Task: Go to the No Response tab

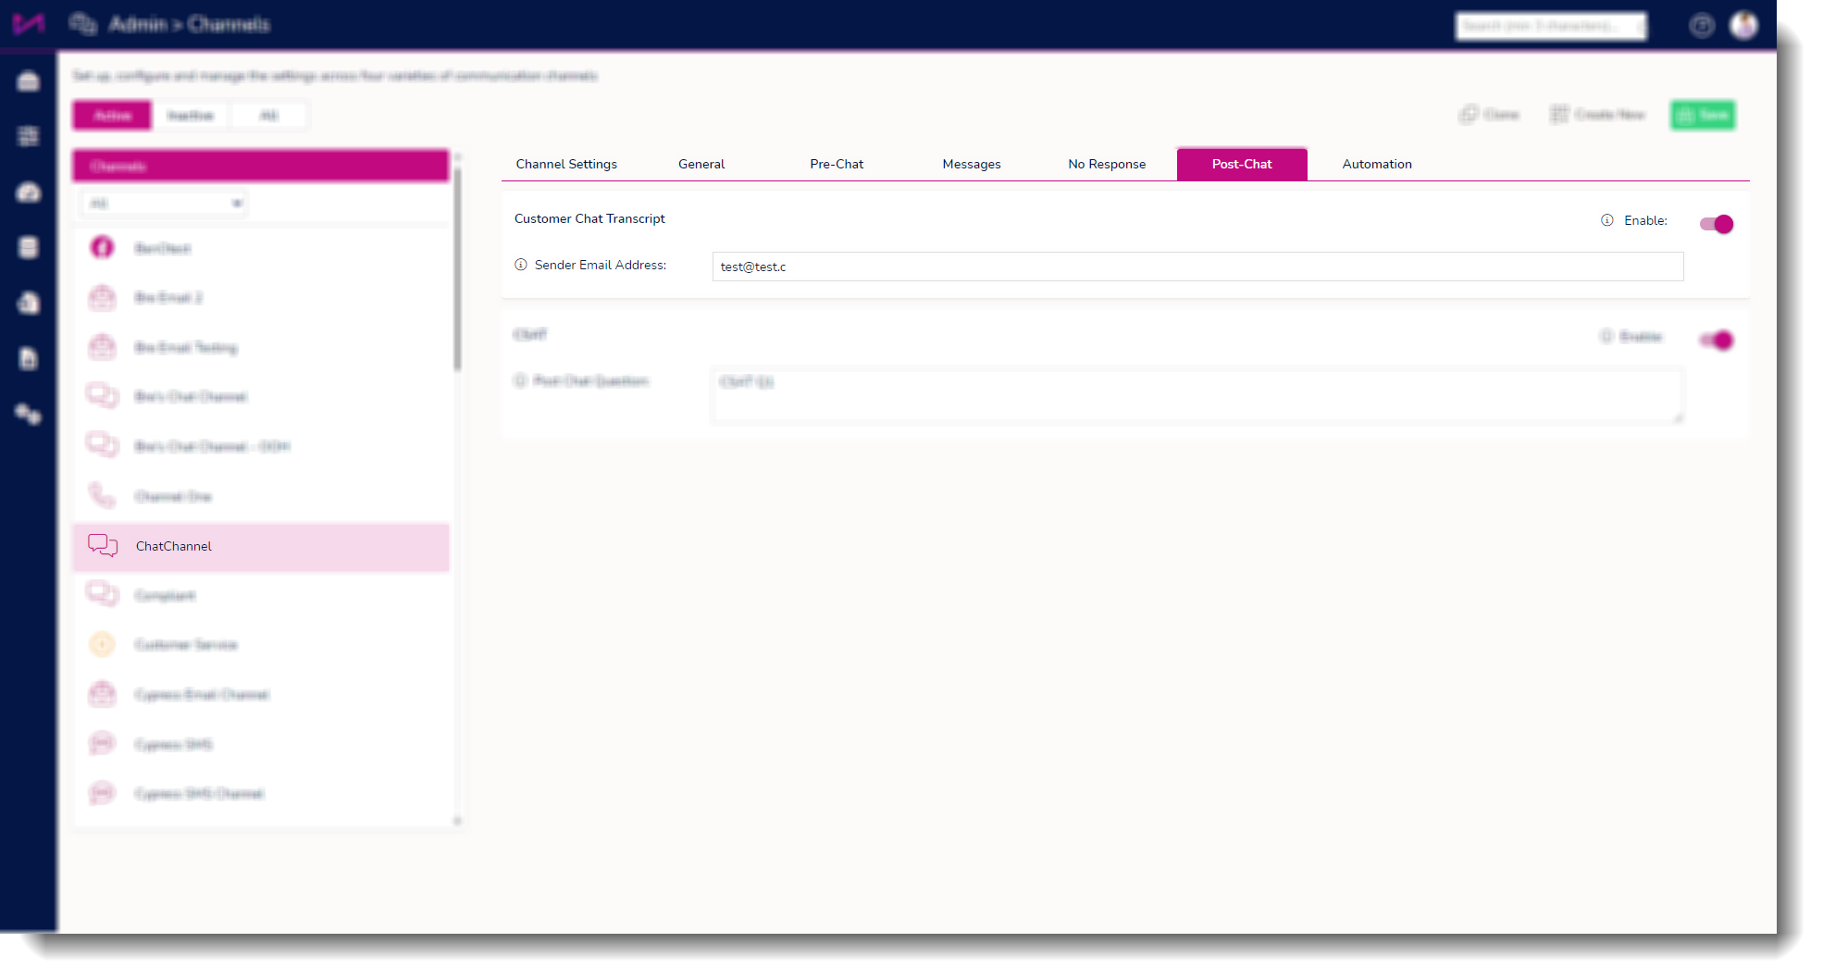Action: (1107, 164)
